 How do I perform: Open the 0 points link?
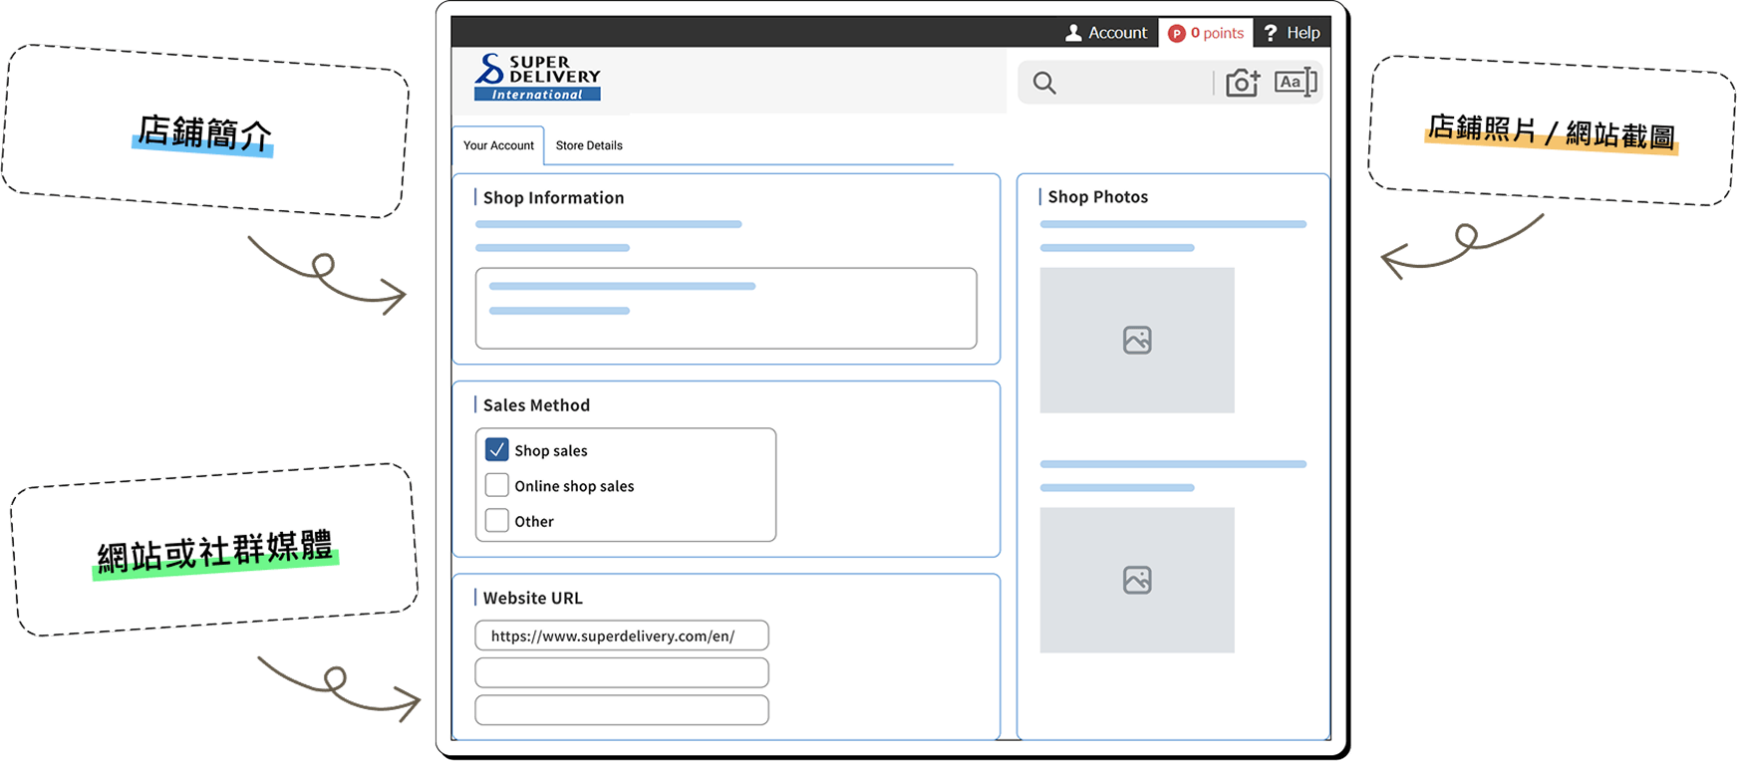pyautogui.click(x=1217, y=33)
